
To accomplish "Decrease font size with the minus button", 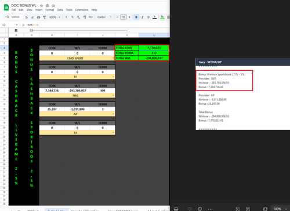I will [117, 17].
